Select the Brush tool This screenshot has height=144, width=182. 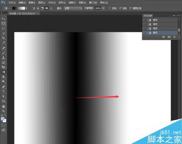tap(4, 53)
